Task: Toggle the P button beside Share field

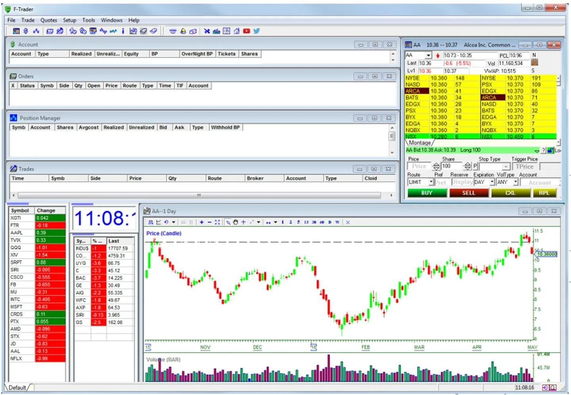Action: [x=475, y=166]
